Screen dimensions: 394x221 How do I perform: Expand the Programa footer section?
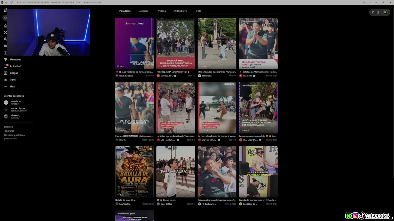pyautogui.click(x=9, y=131)
